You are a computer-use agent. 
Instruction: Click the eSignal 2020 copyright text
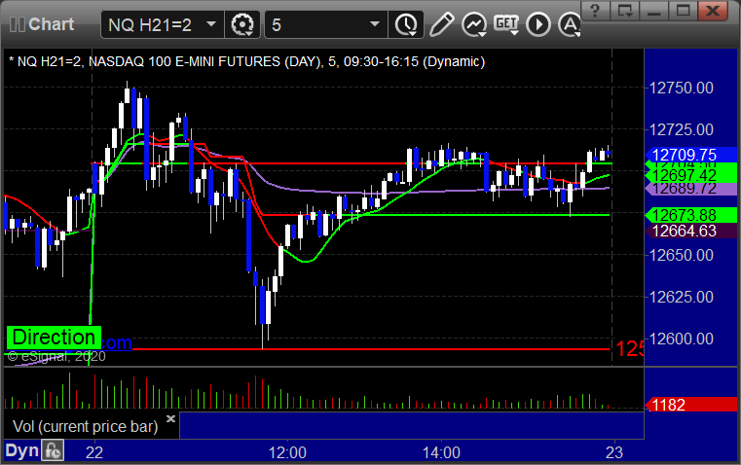(56, 356)
